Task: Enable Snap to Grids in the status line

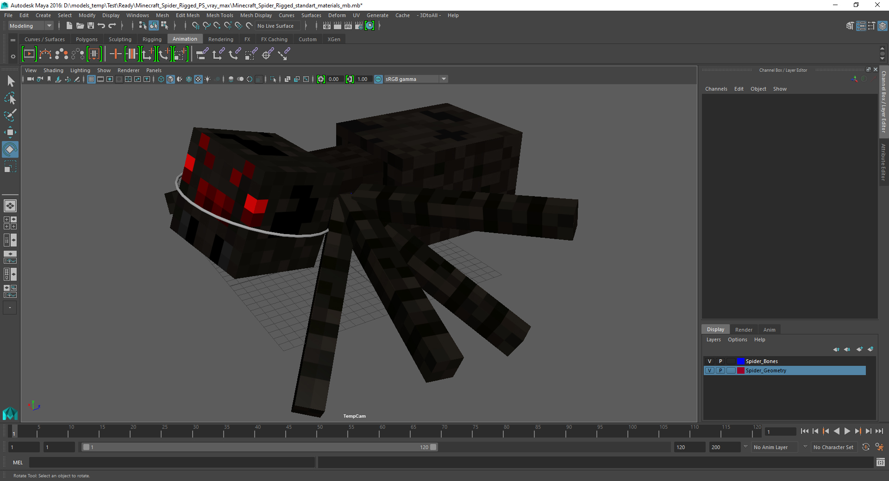Action: point(196,26)
